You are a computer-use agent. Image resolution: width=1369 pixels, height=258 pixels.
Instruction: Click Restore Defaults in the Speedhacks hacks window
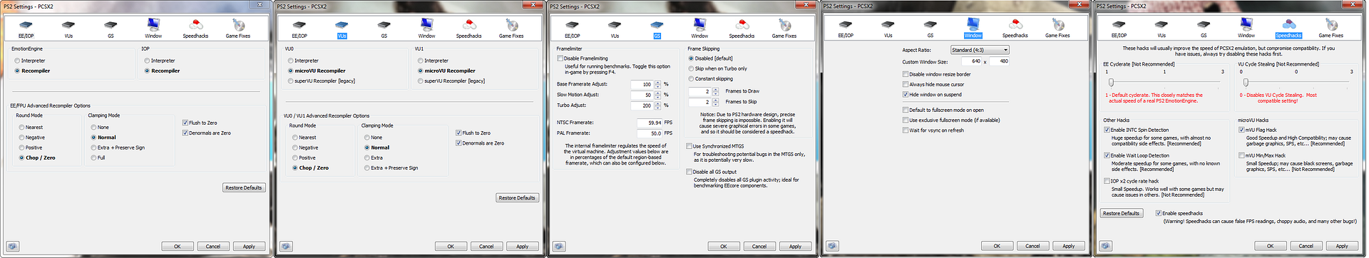click(x=1121, y=213)
